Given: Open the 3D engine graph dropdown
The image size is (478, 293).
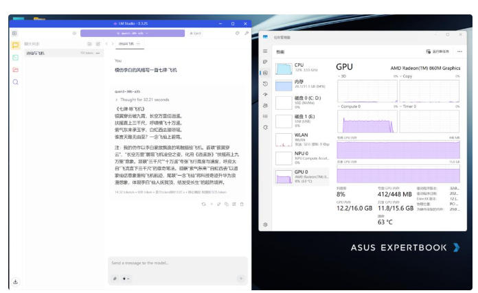Looking at the screenshot, I should pyautogui.click(x=342, y=76).
